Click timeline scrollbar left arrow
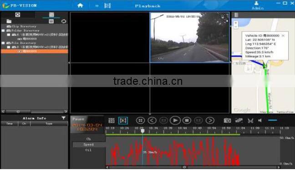 107,167
